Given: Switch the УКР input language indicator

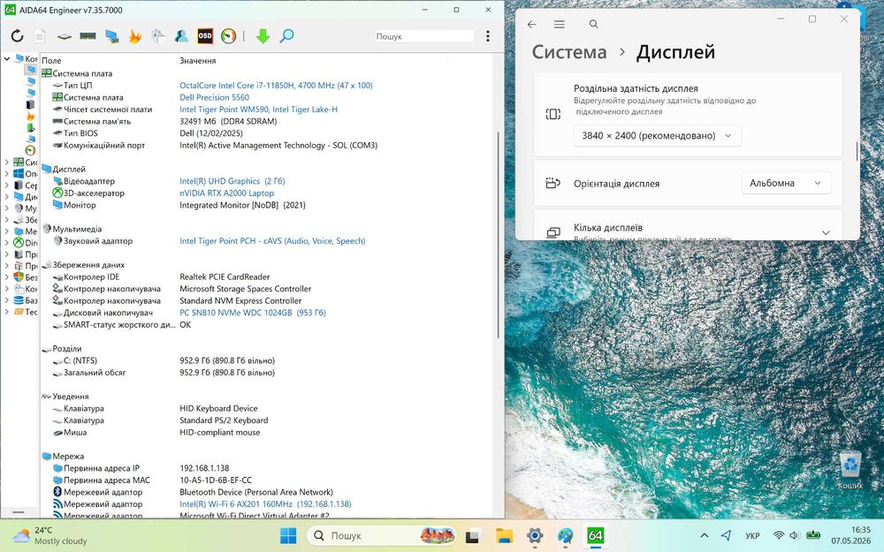Looking at the screenshot, I should (752, 536).
